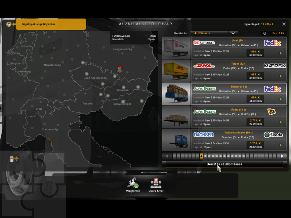The height and width of the screenshot is (218, 291).
Task: Select the DB Schenker trailer thumbnail
Action: 176,48
